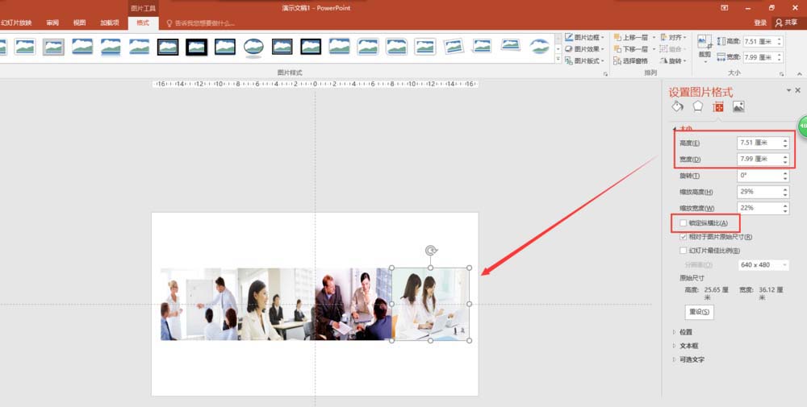Open the 上移一层 dropdown arrow
The image size is (807, 407).
[654, 38]
